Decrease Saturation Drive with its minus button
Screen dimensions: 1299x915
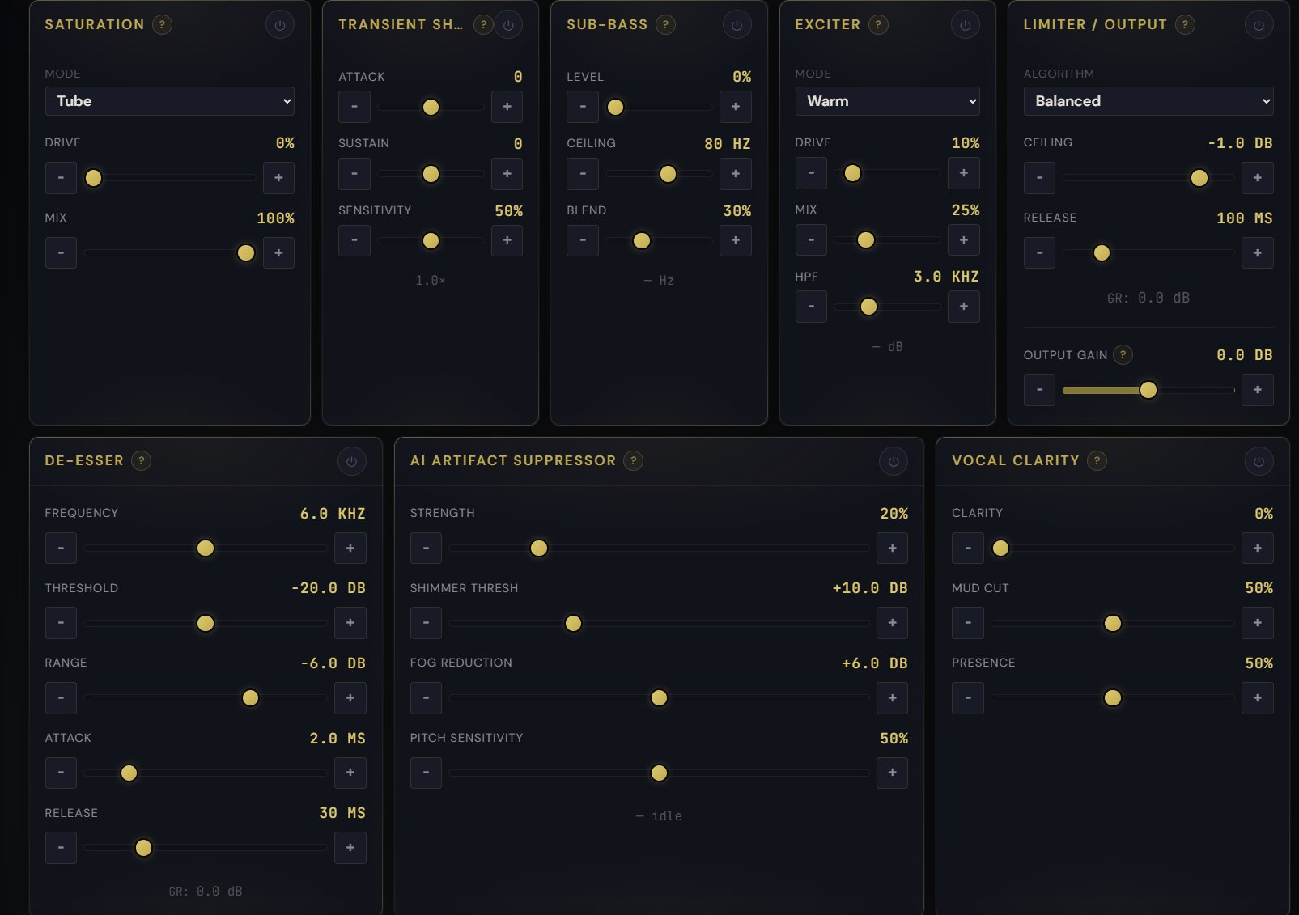[61, 178]
